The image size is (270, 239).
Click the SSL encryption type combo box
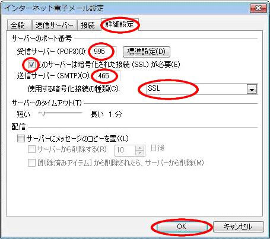[x=202, y=89]
